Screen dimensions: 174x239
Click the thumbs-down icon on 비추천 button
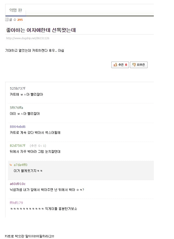(134, 65)
